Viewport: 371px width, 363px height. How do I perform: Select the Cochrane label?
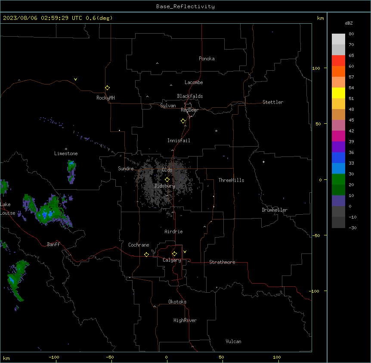139,245
